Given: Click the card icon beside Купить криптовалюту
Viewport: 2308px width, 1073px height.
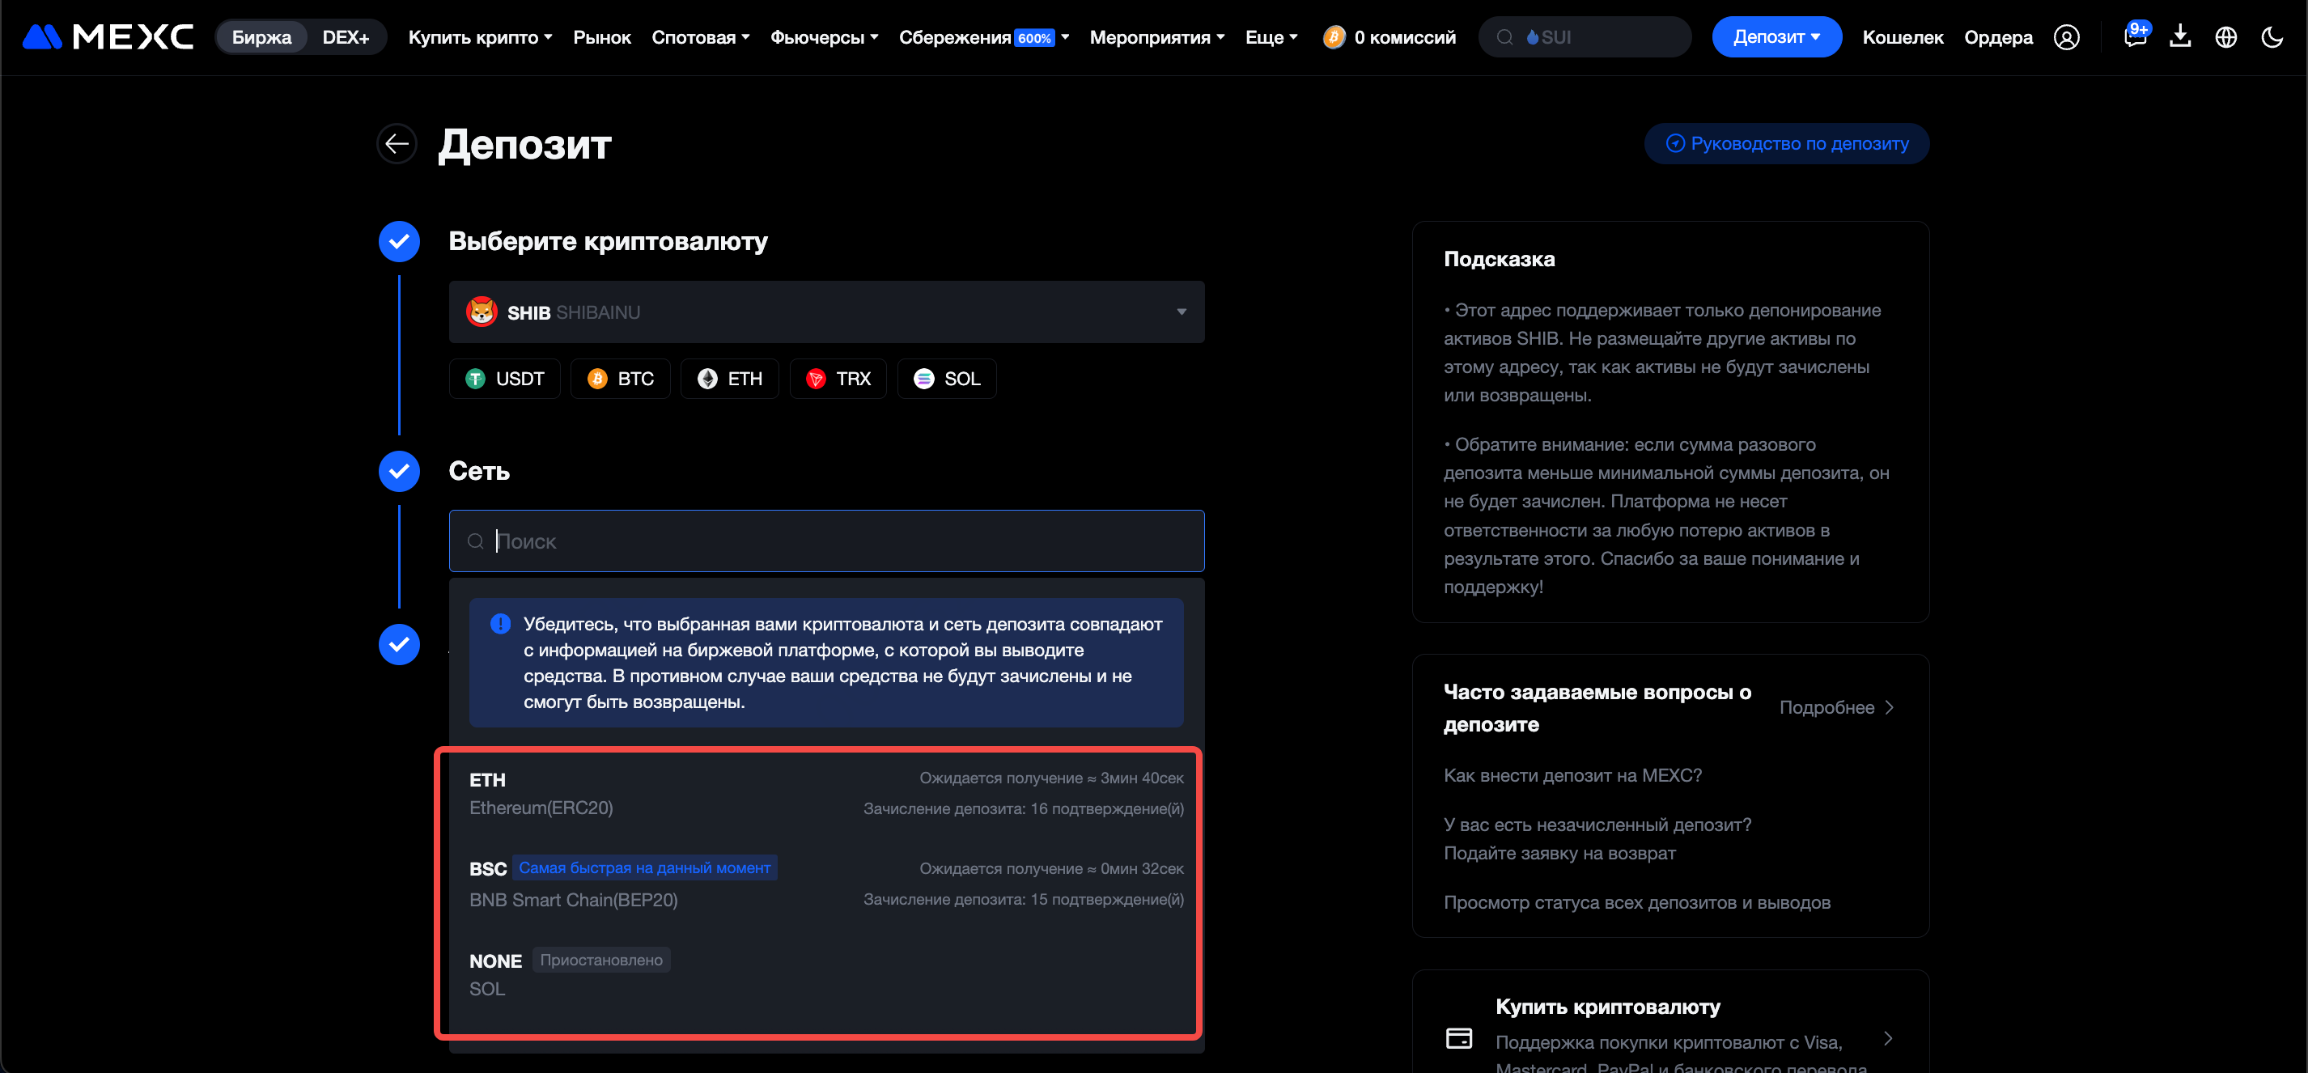Looking at the screenshot, I should [1460, 1038].
